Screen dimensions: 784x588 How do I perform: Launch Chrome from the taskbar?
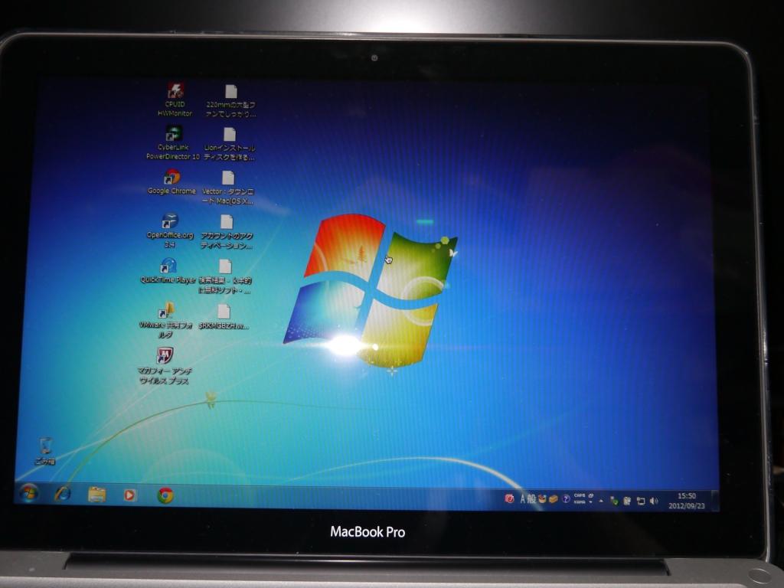pos(165,495)
